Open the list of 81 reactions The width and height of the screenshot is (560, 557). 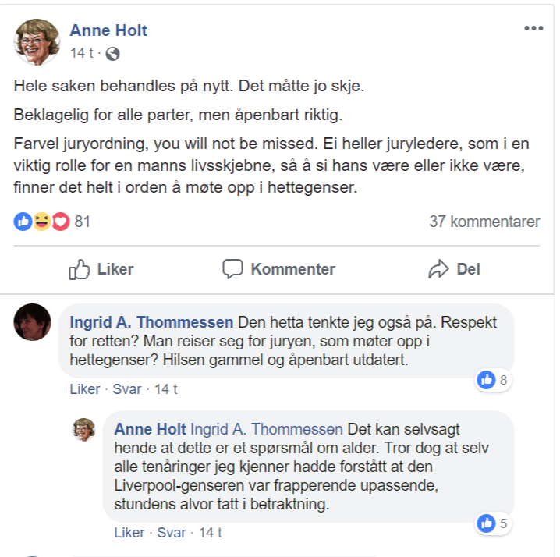[83, 222]
